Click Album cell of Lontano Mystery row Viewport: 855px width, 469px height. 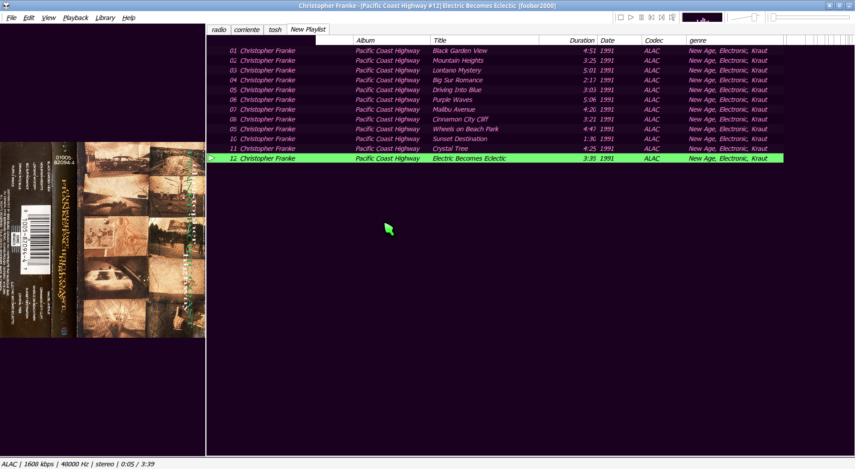coord(387,70)
